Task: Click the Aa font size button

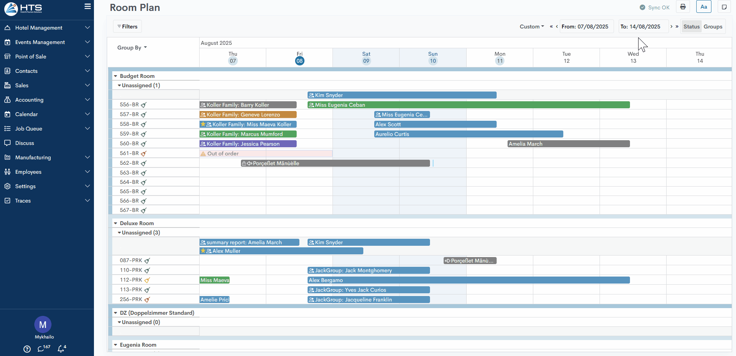Action: (x=704, y=7)
